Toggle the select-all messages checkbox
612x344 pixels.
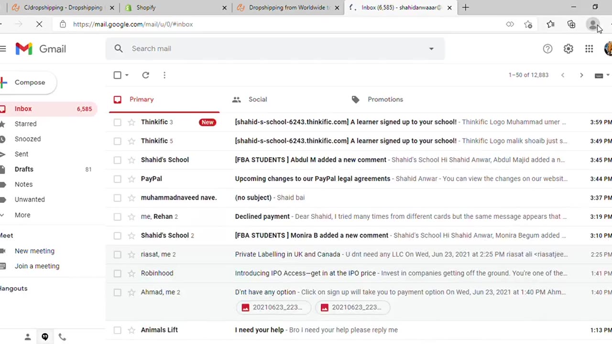[117, 75]
